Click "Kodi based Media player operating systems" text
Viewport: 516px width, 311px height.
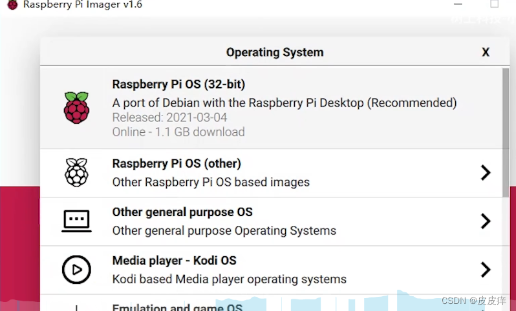[230, 279]
